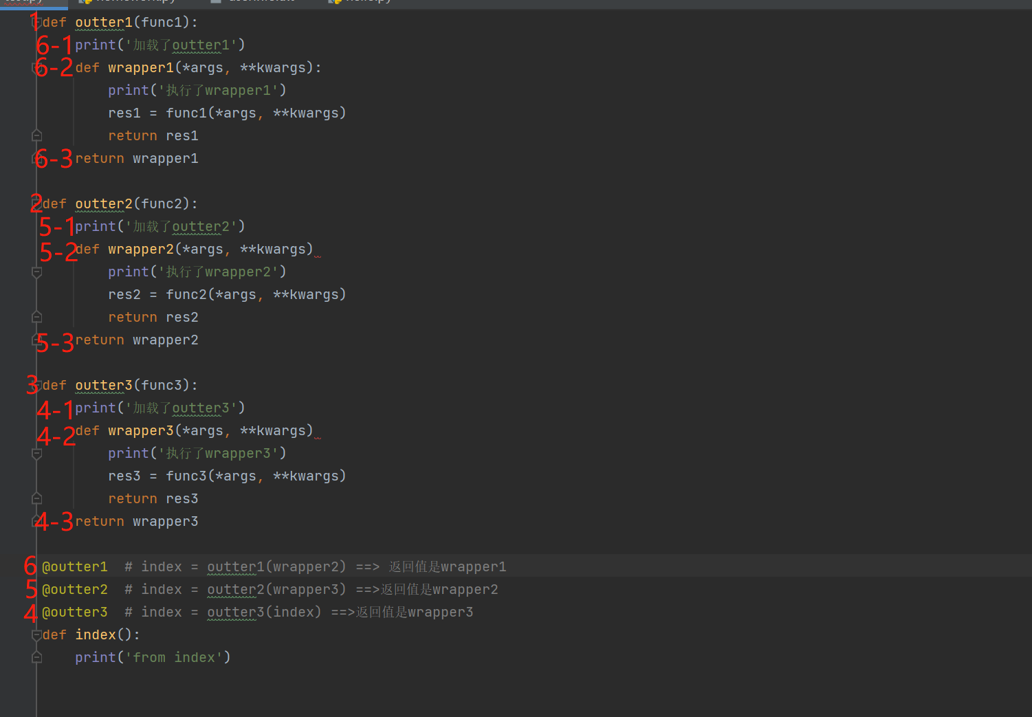Click the @outter2 decorator
The image size is (1032, 717).
(x=75, y=590)
